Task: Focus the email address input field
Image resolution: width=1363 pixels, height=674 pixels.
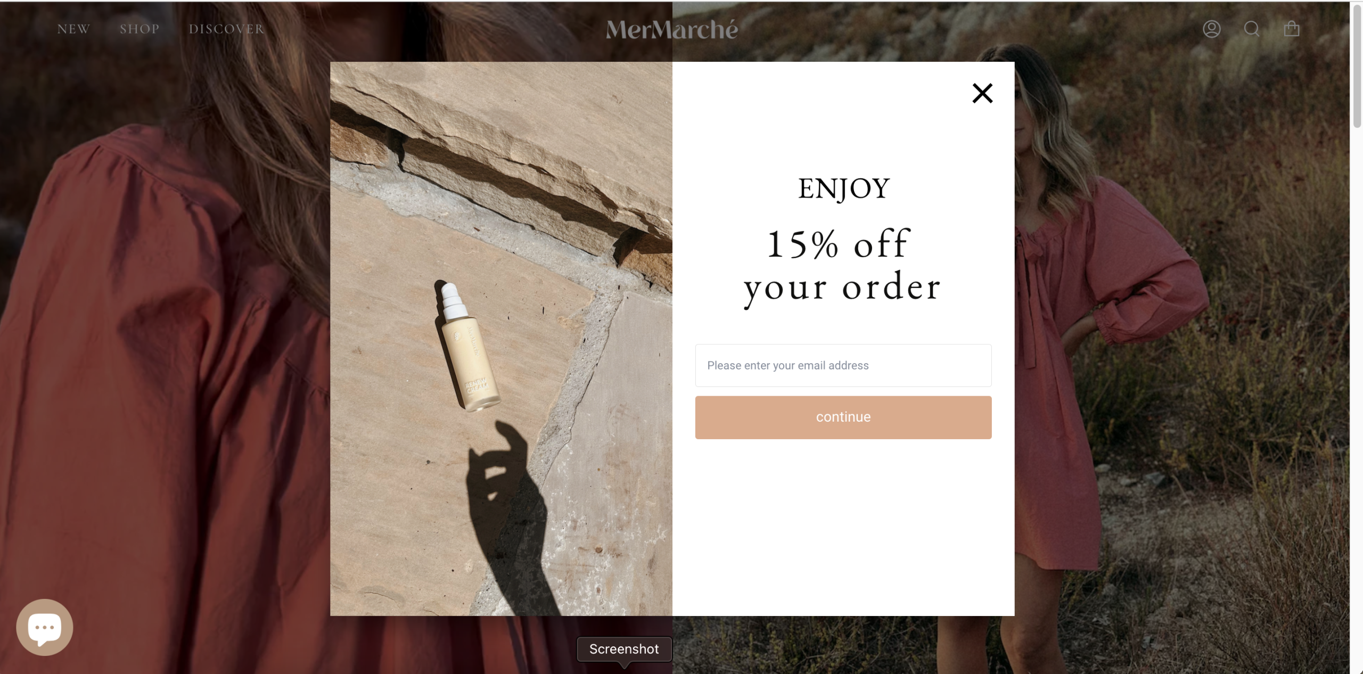Action: tap(843, 365)
